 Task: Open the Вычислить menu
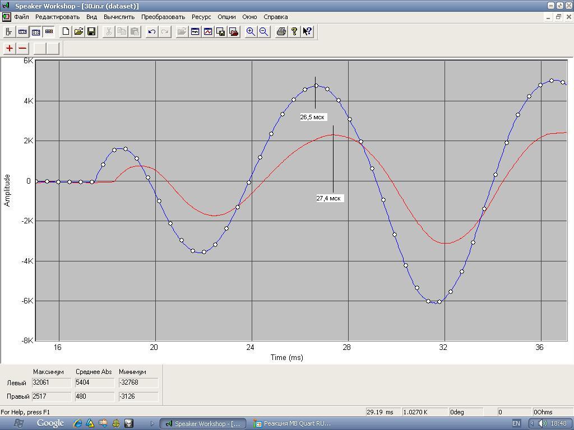(x=119, y=17)
